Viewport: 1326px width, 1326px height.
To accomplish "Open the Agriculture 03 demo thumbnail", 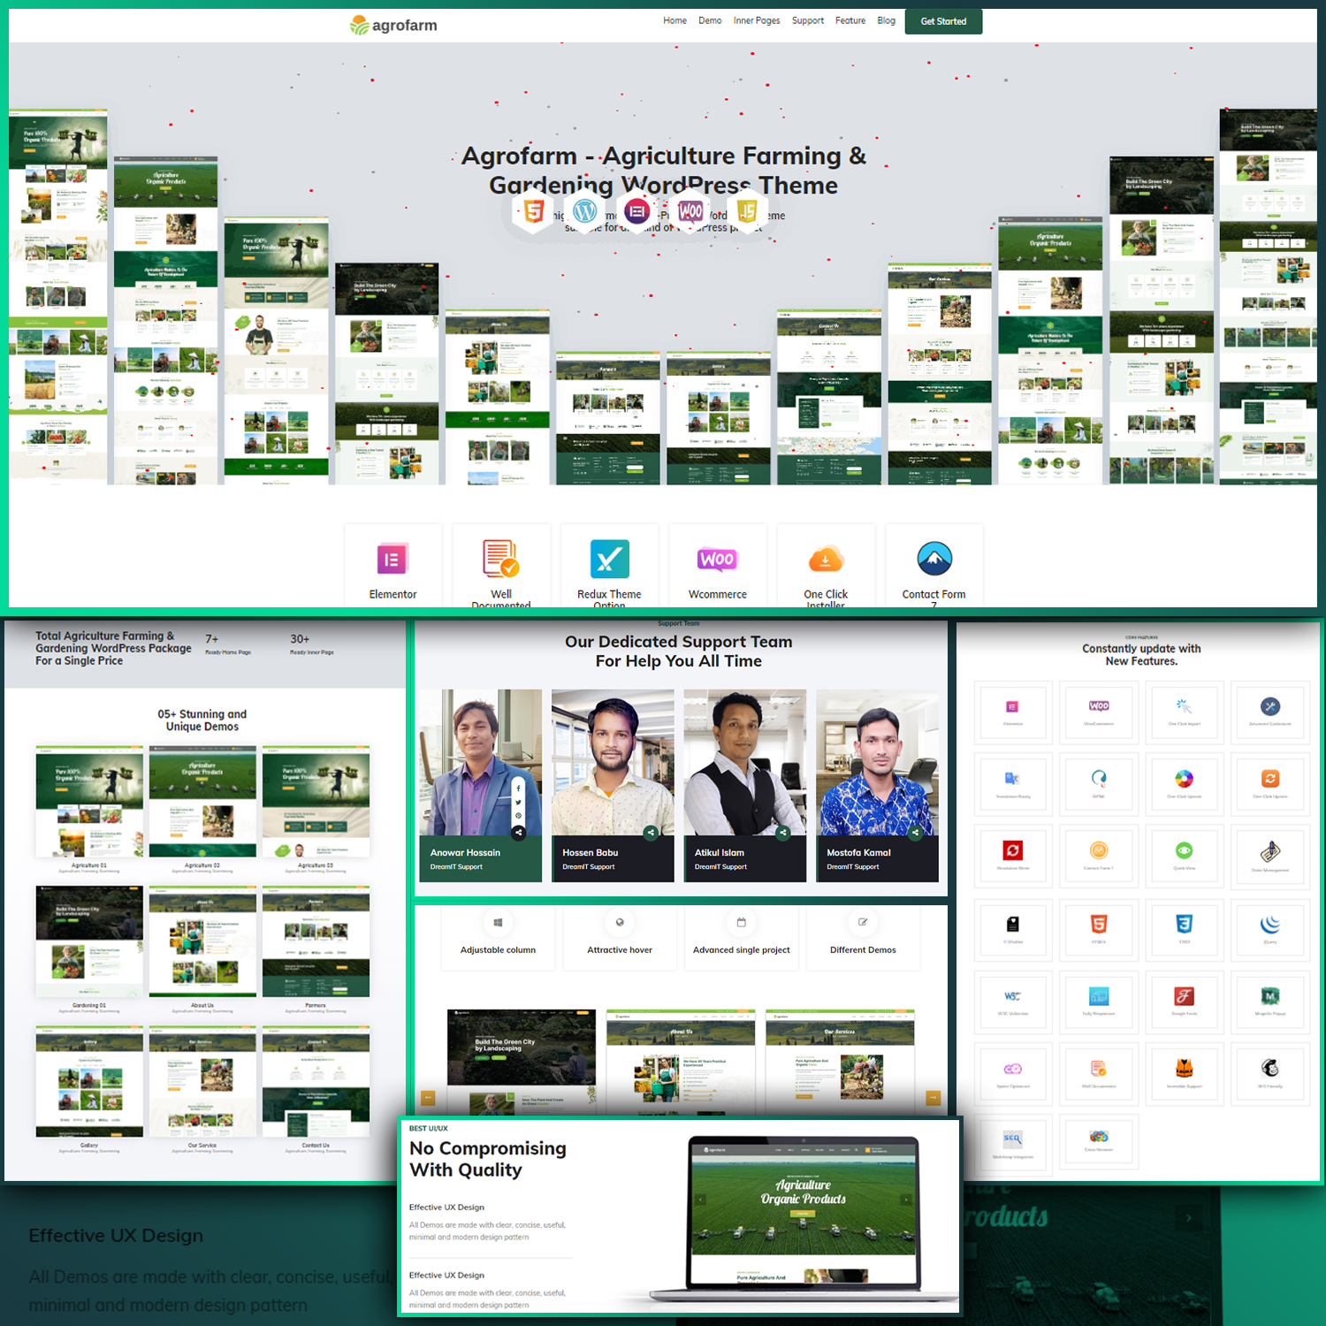I will (x=316, y=802).
